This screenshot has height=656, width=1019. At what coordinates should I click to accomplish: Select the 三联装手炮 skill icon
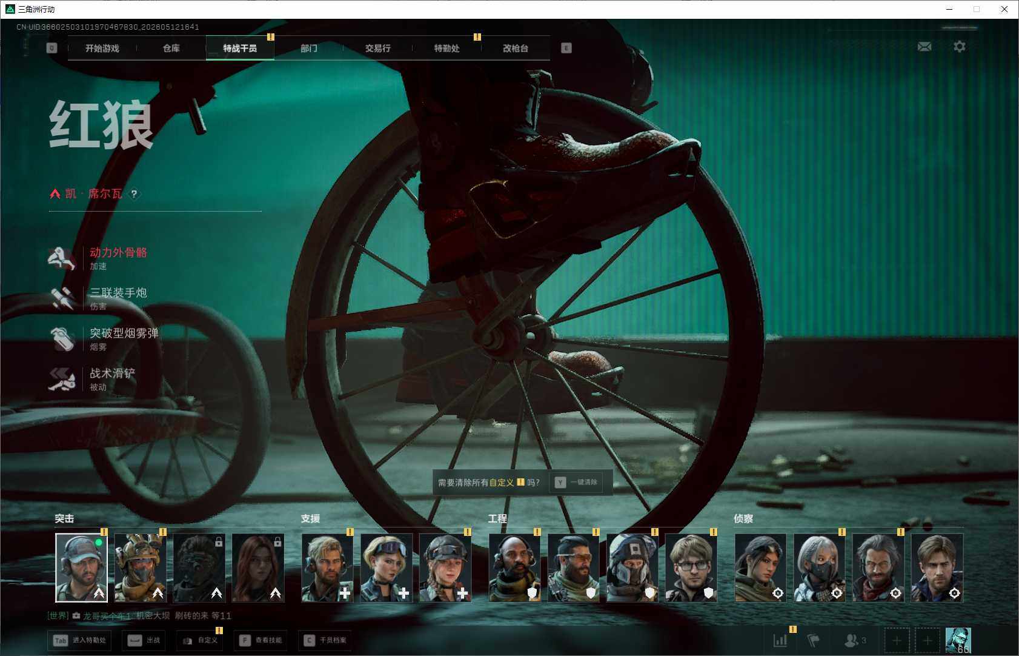click(62, 299)
